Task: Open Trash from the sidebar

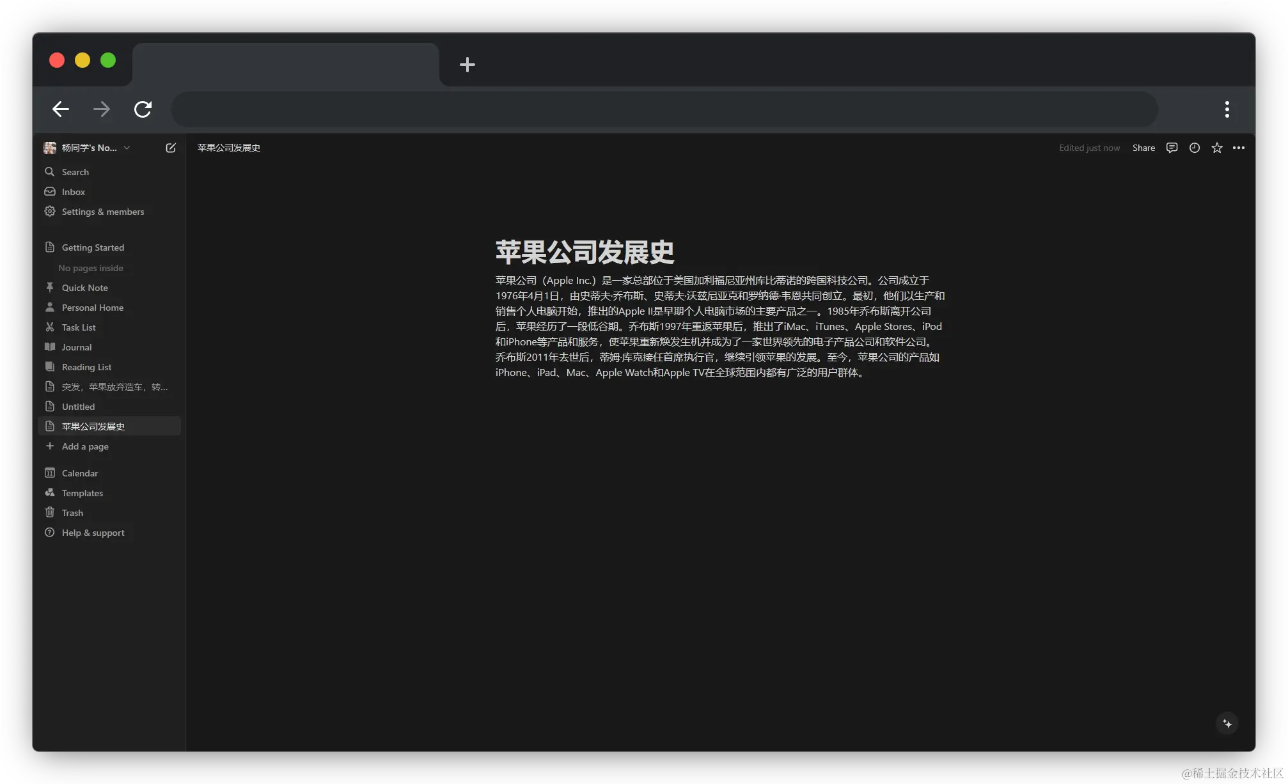Action: click(109, 513)
